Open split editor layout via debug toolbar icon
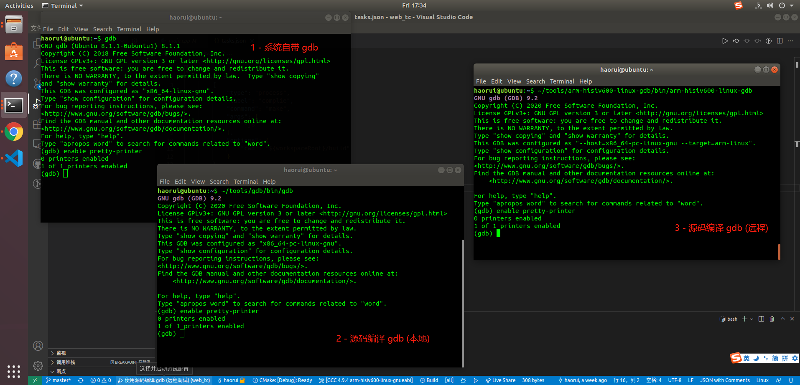Screen dimensions: 800x385 (780, 41)
